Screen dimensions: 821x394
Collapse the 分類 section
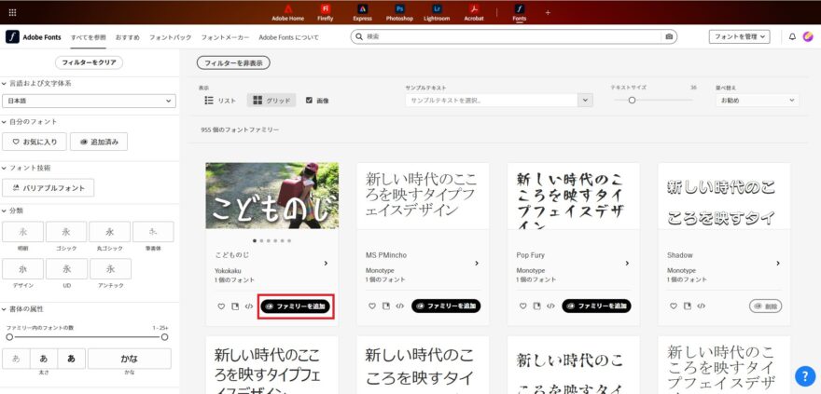pos(12,211)
